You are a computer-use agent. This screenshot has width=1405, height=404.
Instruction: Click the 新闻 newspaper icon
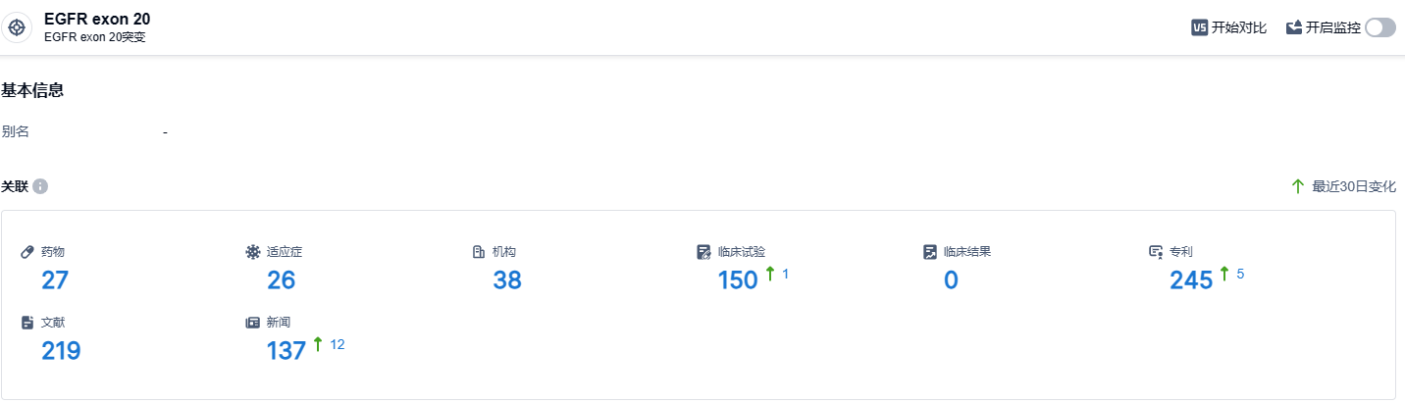point(252,322)
